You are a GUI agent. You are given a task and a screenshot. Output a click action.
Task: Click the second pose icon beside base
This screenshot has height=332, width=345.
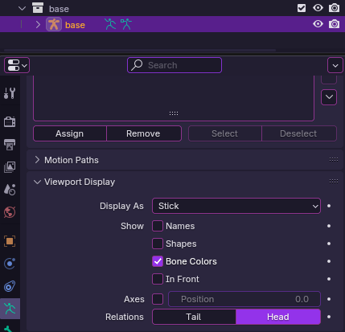(126, 24)
